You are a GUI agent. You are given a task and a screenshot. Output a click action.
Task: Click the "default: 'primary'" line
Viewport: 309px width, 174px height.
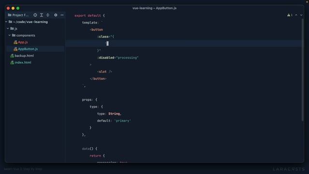[114, 121]
